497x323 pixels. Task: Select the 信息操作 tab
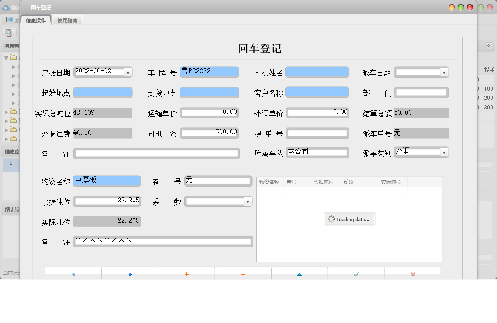[x=36, y=20]
